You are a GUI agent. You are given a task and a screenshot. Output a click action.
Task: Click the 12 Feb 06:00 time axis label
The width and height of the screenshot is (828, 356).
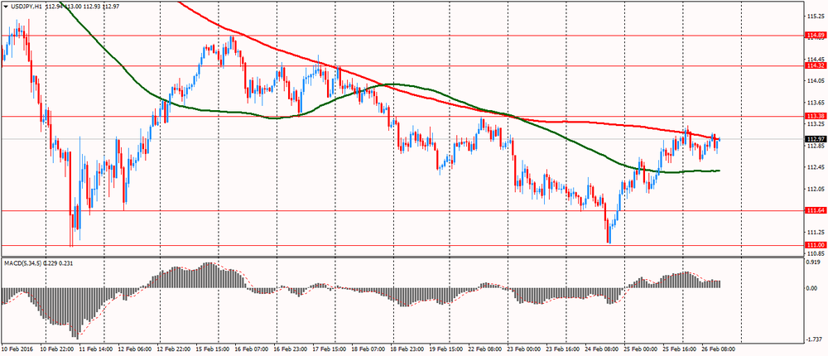coord(134,351)
